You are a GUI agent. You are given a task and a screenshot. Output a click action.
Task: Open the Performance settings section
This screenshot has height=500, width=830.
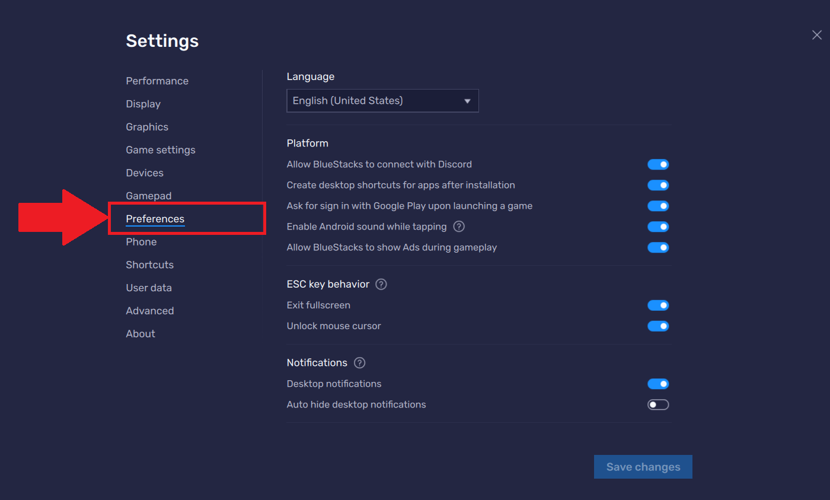157,81
